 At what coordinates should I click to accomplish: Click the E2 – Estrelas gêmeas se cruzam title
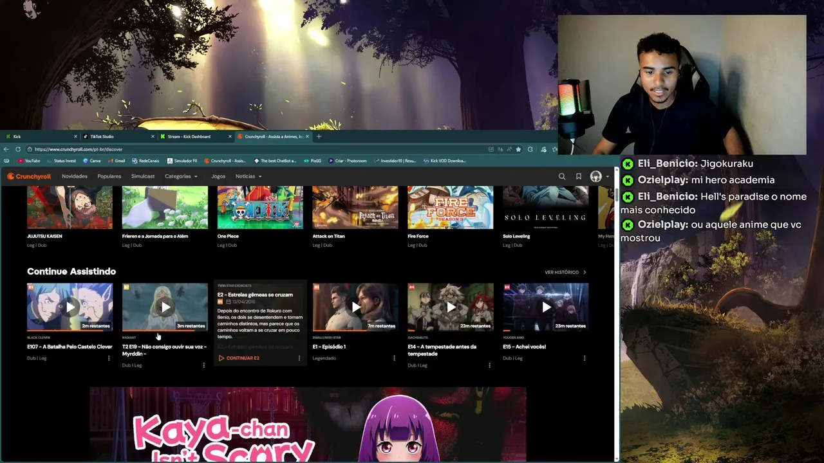(255, 295)
